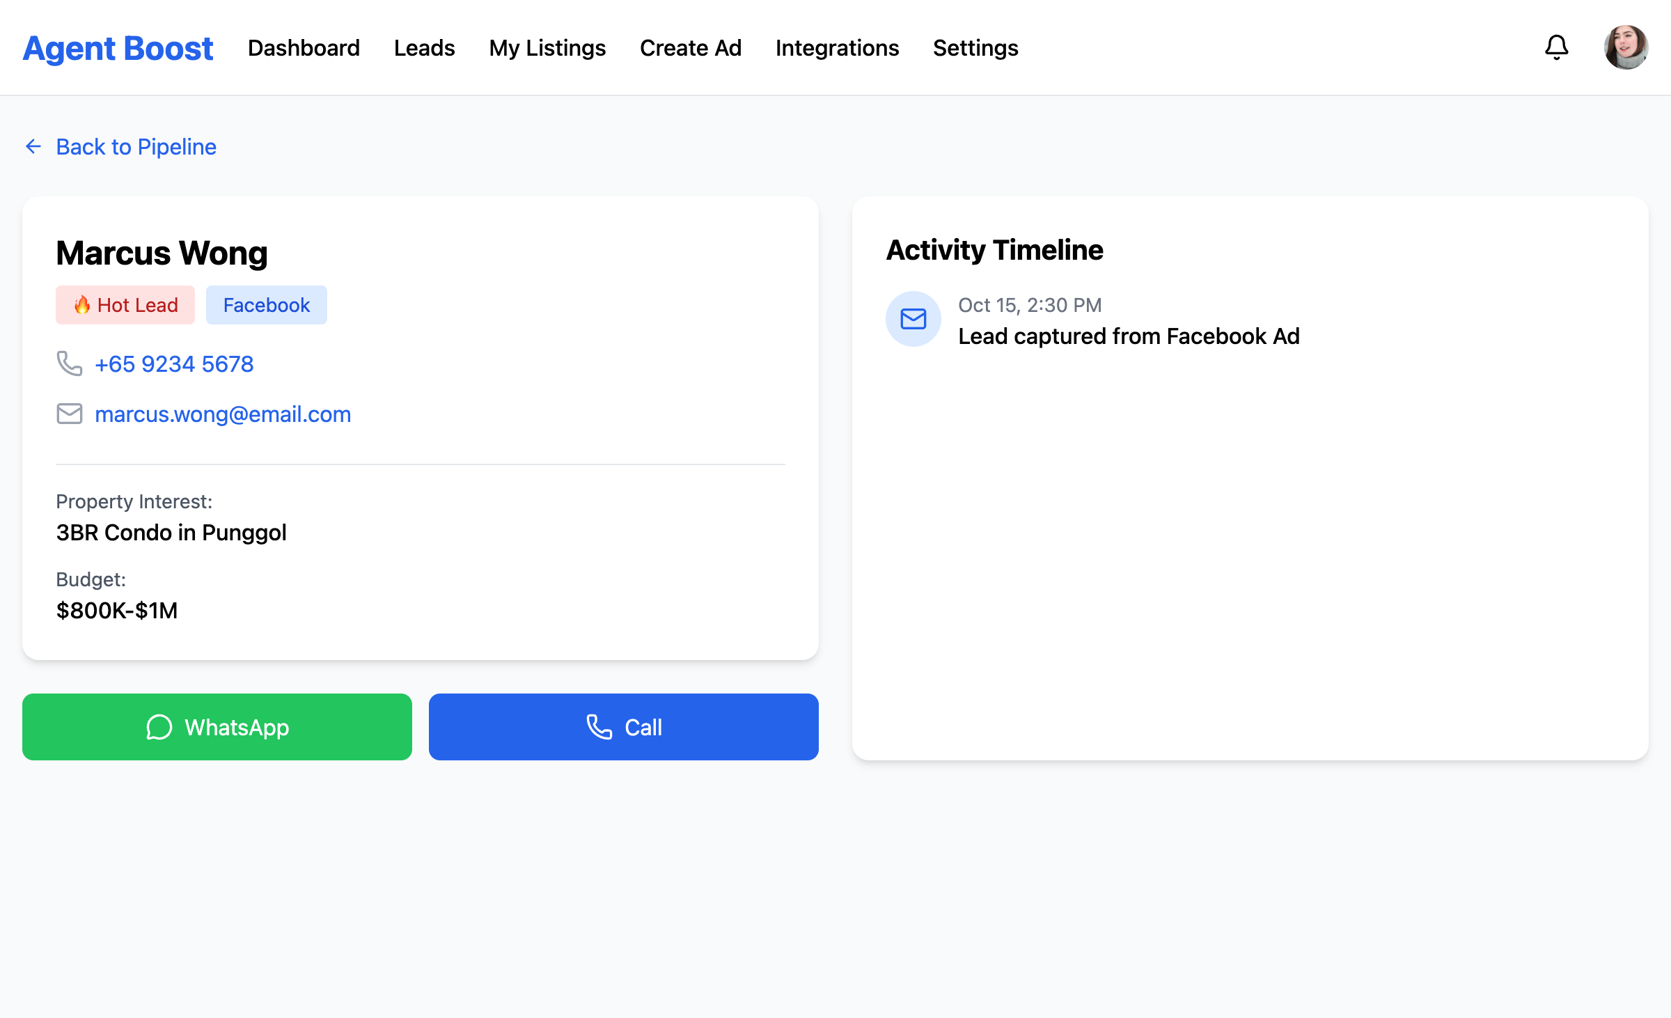Click the phone number +65 9234 5678

[174, 363]
